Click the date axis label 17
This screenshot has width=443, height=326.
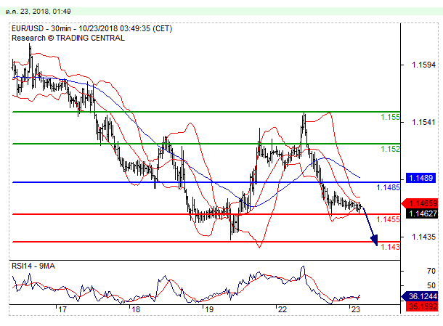[x=62, y=309]
